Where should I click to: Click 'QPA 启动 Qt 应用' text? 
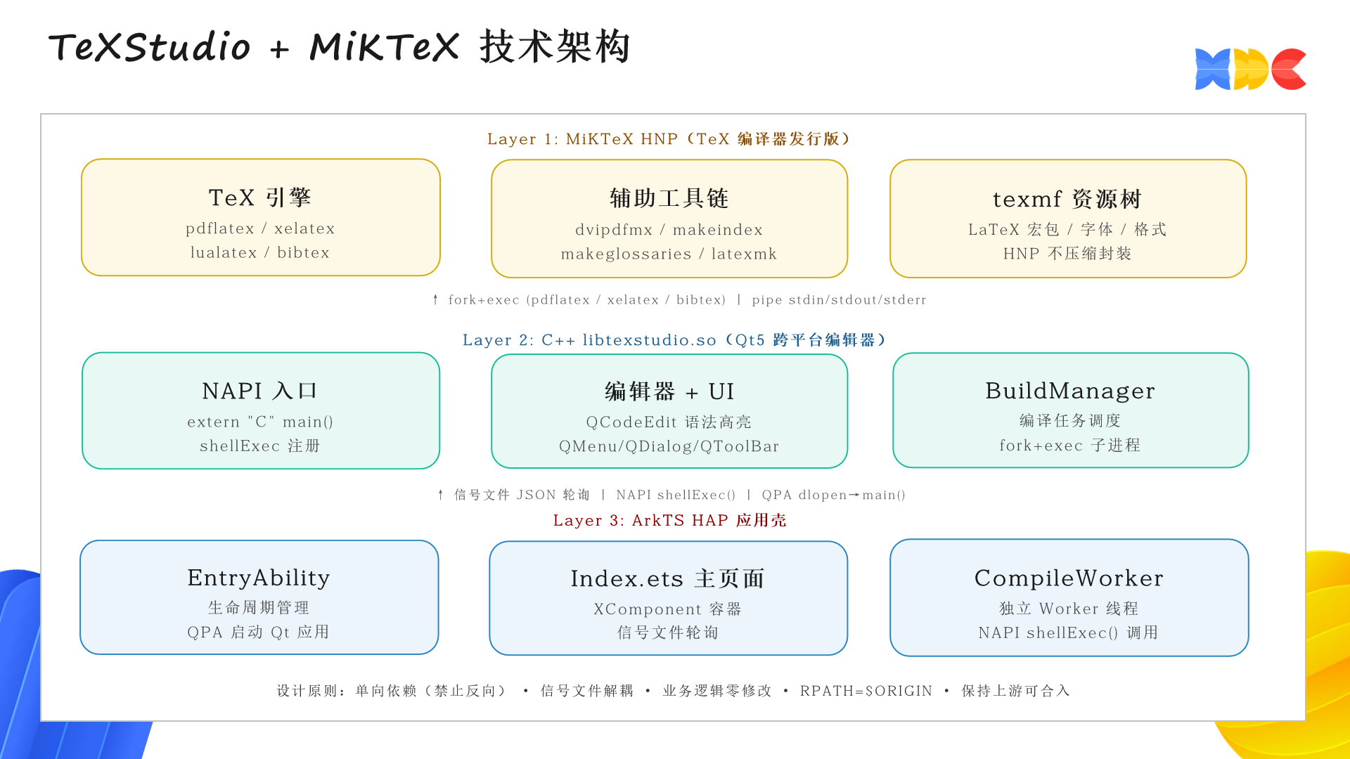pos(259,632)
